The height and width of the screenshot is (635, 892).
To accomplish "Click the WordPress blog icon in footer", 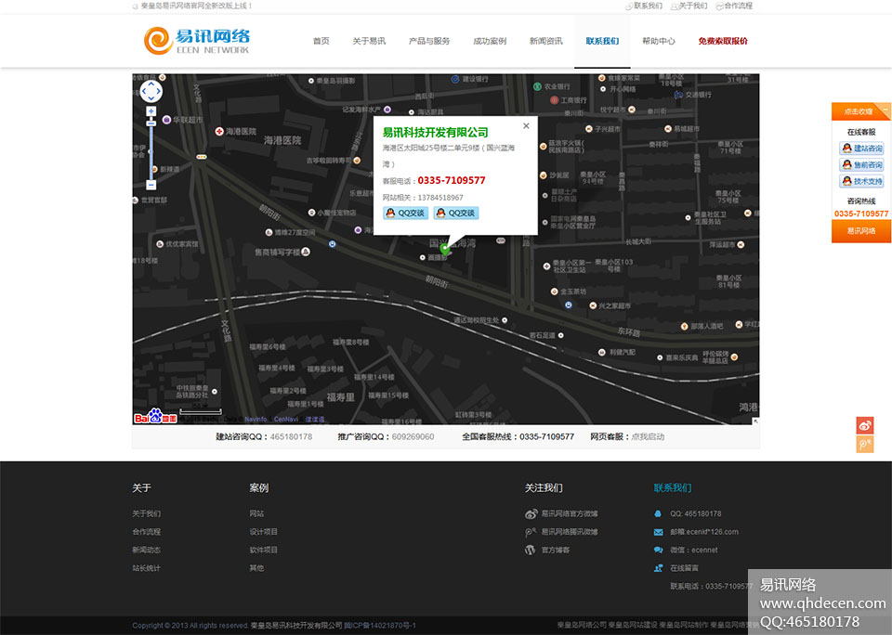I will pyautogui.click(x=531, y=550).
